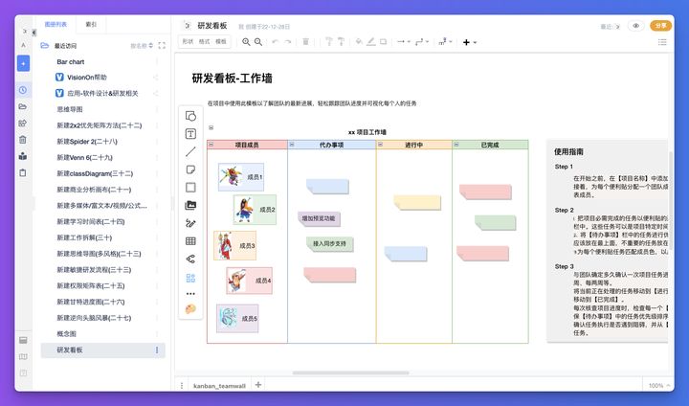Screen dimensions: 689x406
Task: Select the shapes tool in the vertical palette
Action: [190, 116]
